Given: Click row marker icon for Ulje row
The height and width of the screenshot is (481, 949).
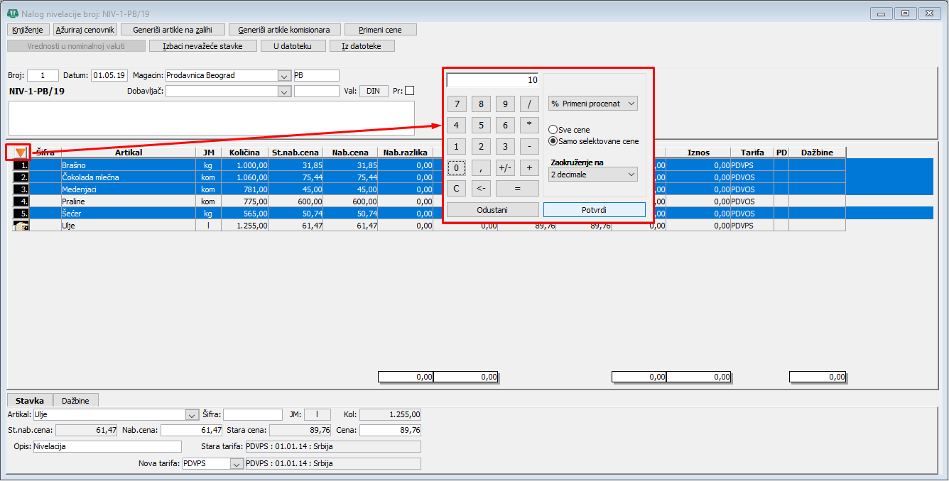Looking at the screenshot, I should click(21, 226).
